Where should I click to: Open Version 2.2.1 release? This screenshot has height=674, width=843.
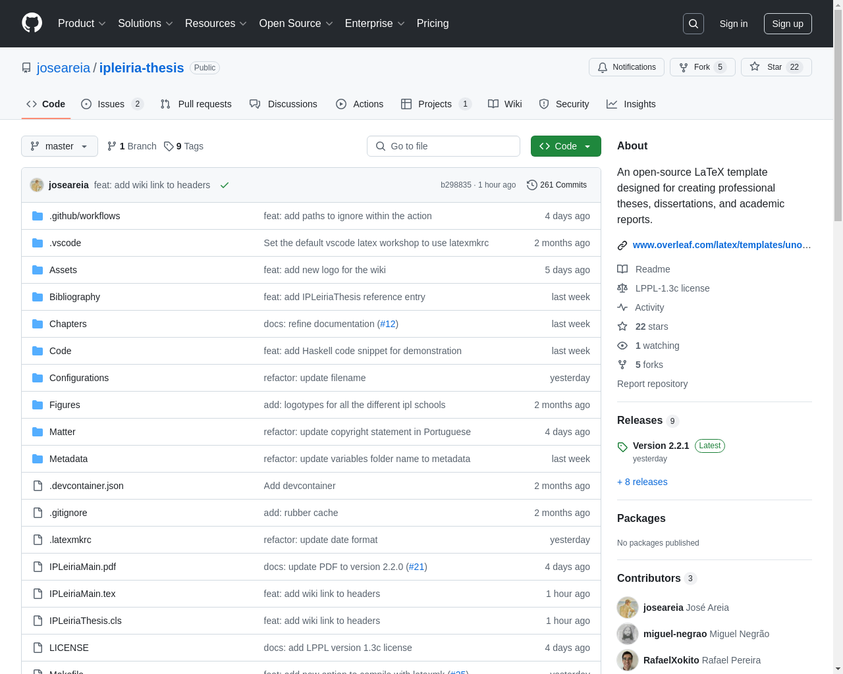point(661,446)
